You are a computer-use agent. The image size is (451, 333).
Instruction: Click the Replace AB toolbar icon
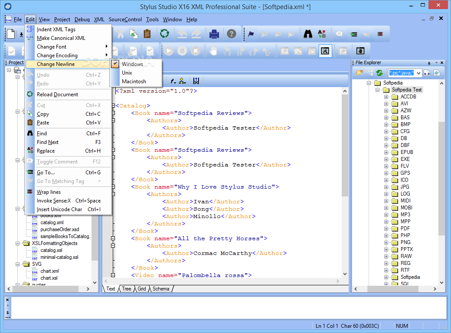tap(322, 34)
